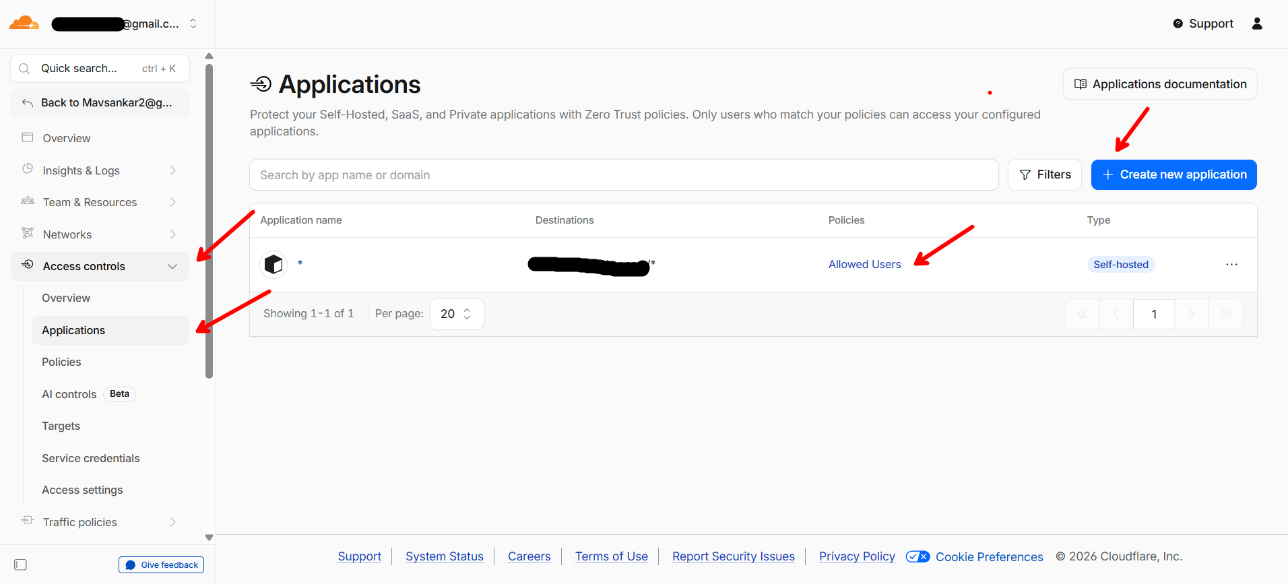Click the Application name column header
The width and height of the screenshot is (1288, 584).
pyautogui.click(x=301, y=220)
